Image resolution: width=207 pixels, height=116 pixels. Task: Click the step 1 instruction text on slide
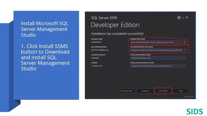(x=45, y=57)
